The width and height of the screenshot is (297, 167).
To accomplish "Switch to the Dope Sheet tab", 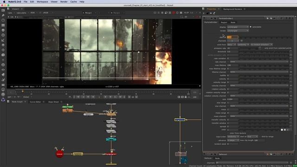I will tap(53, 102).
